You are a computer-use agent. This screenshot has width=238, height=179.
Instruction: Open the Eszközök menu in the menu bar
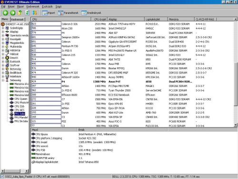tap(47, 7)
